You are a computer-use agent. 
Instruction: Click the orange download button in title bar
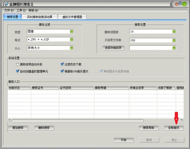(177, 4)
